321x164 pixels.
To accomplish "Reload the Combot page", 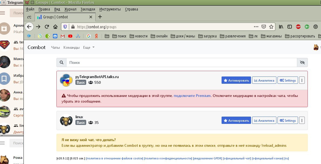I will pos(47,27).
